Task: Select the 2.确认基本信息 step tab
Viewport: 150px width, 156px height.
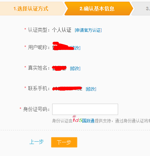Action: click(97, 9)
